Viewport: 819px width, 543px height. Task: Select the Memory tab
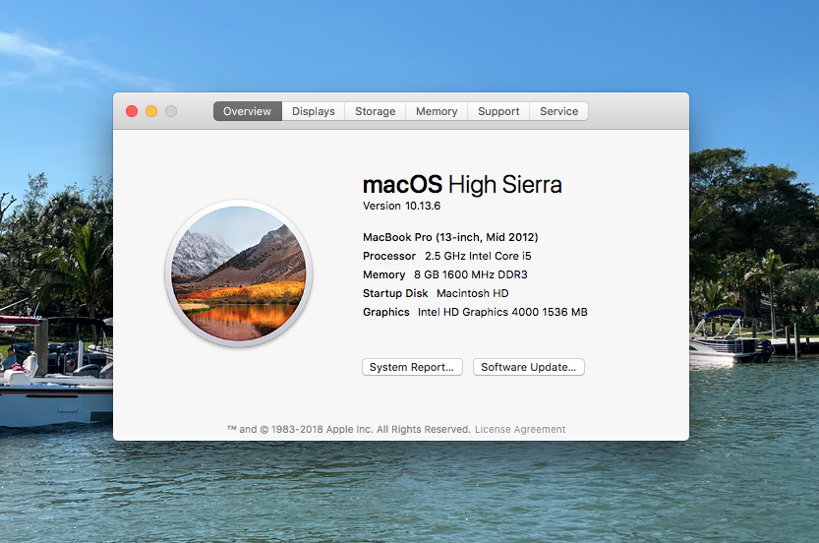point(437,111)
